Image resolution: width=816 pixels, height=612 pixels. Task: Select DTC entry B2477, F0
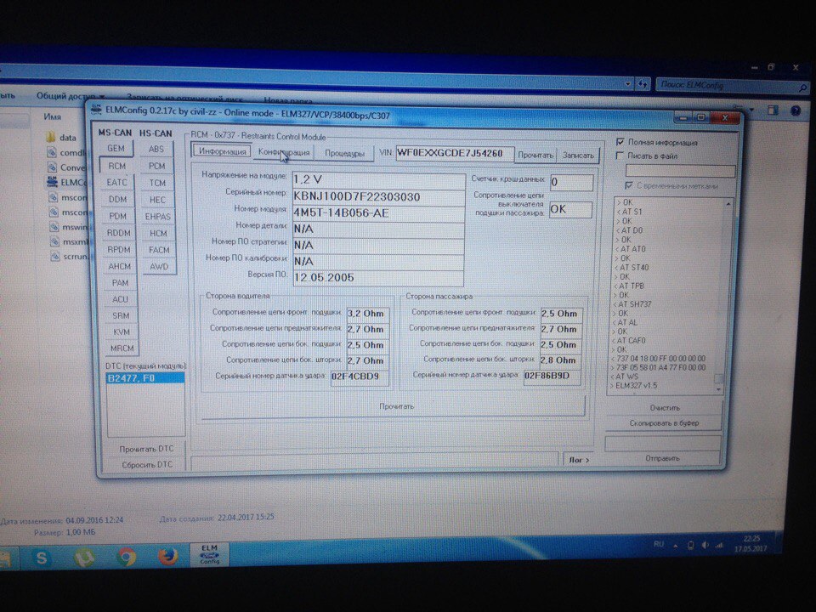point(145,377)
